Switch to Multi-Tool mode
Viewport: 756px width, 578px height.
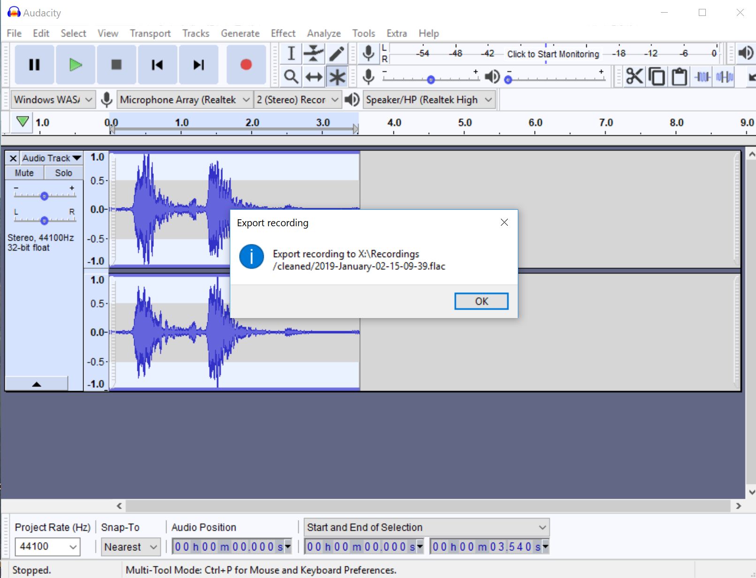click(337, 76)
